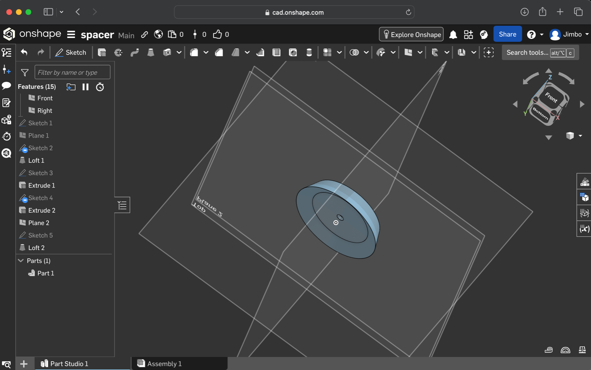Toggle the feature list filter icon
The height and width of the screenshot is (370, 591).
[x=25, y=73]
